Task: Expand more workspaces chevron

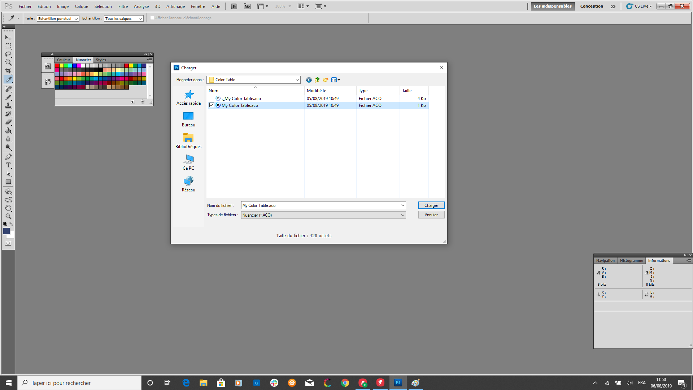Action: [x=613, y=6]
